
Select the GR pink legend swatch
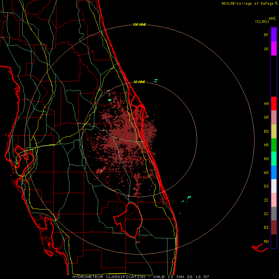274,117
